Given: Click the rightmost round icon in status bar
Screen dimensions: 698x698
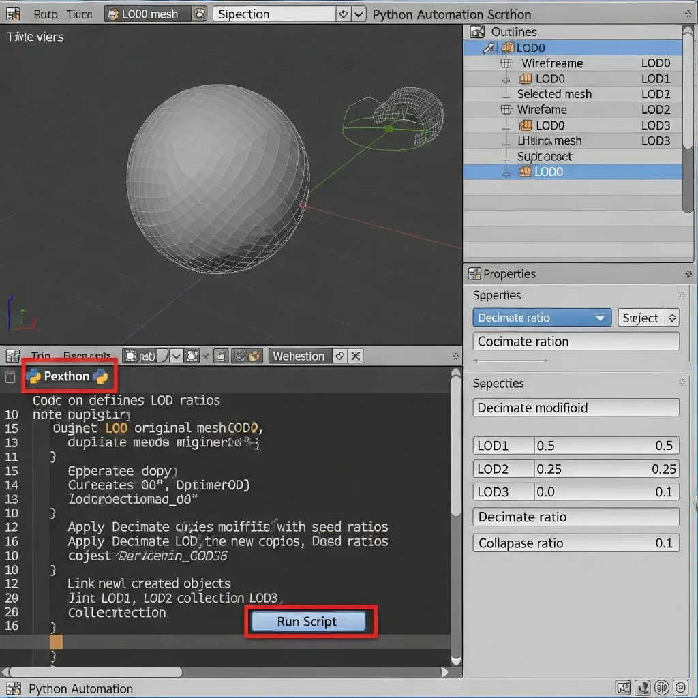Looking at the screenshot, I should click(x=680, y=688).
